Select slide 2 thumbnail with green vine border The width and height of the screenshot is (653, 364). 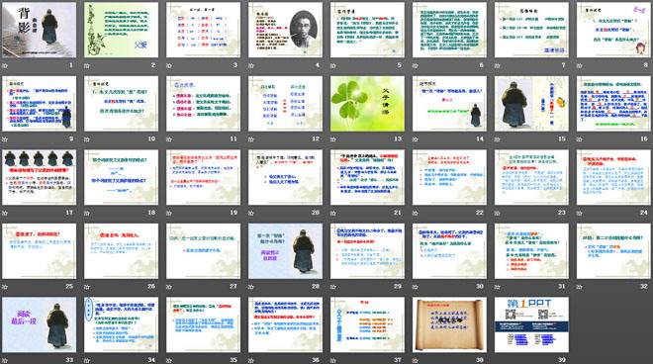pos(121,30)
